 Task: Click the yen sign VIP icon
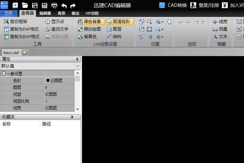coord(225,5)
